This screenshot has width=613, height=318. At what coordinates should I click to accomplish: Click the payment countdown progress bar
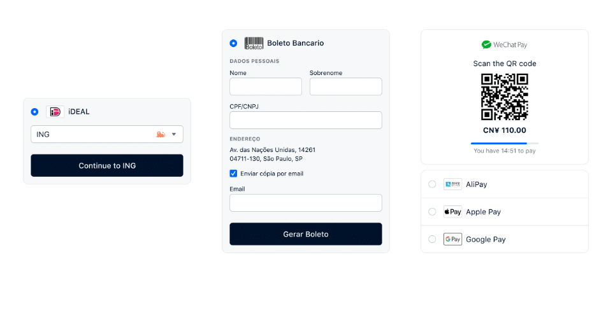tap(504, 143)
